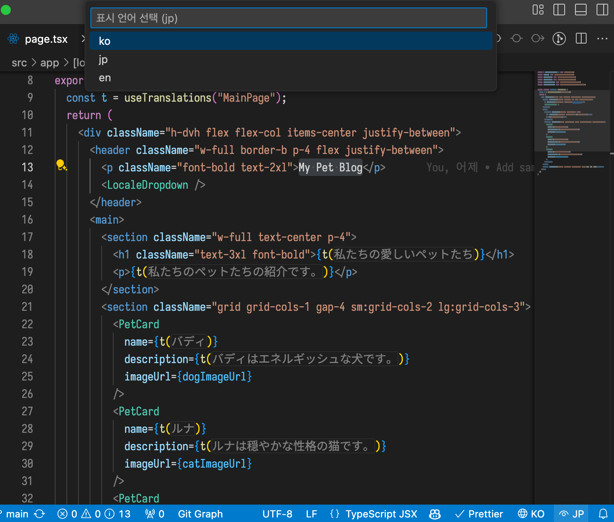614x522 pixels.
Task: Open the errors count indicator
Action: [x=67, y=514]
